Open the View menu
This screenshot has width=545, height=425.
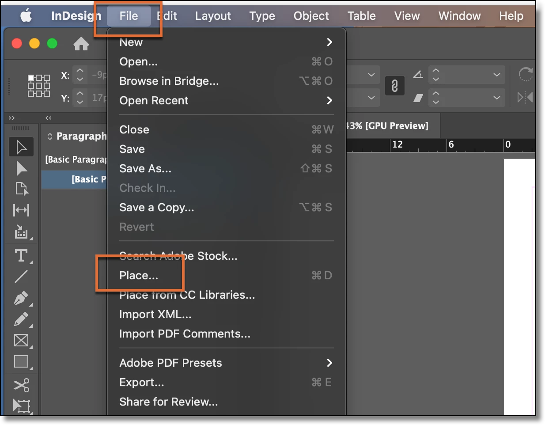407,16
